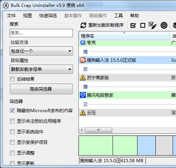Expand the 目标属性 dropdown 静默卸载字母串

[41, 69]
